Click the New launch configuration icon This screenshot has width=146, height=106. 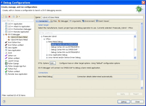point(3,17)
